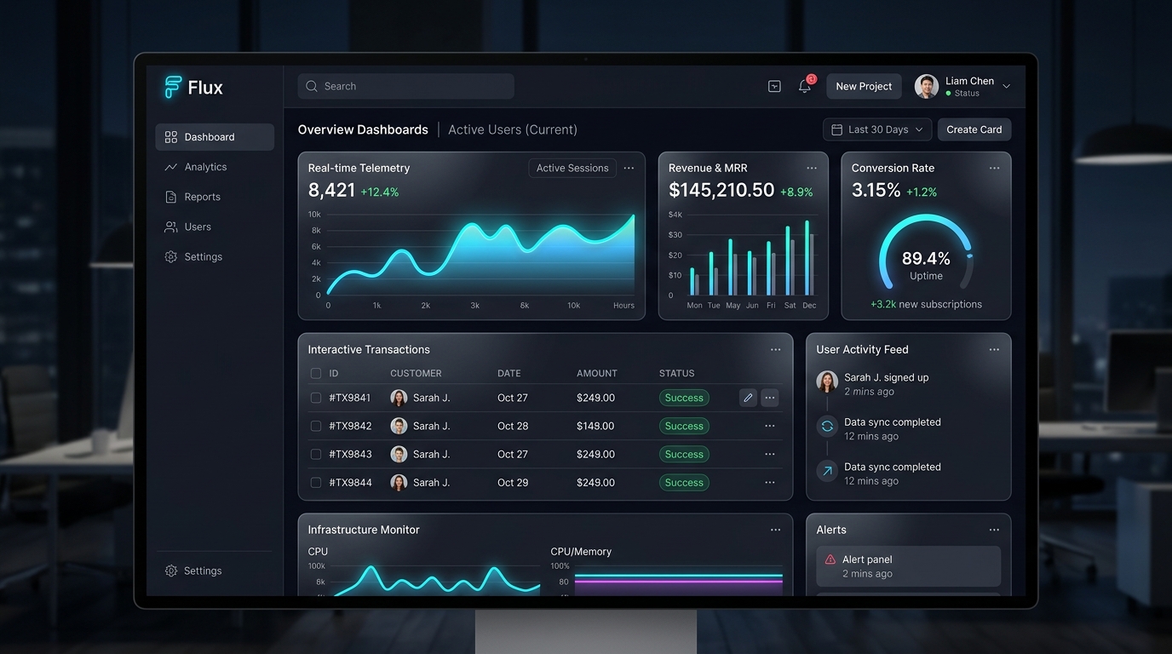This screenshot has height=654, width=1172.
Task: Open the more options for row #TX9842
Action: point(770,426)
